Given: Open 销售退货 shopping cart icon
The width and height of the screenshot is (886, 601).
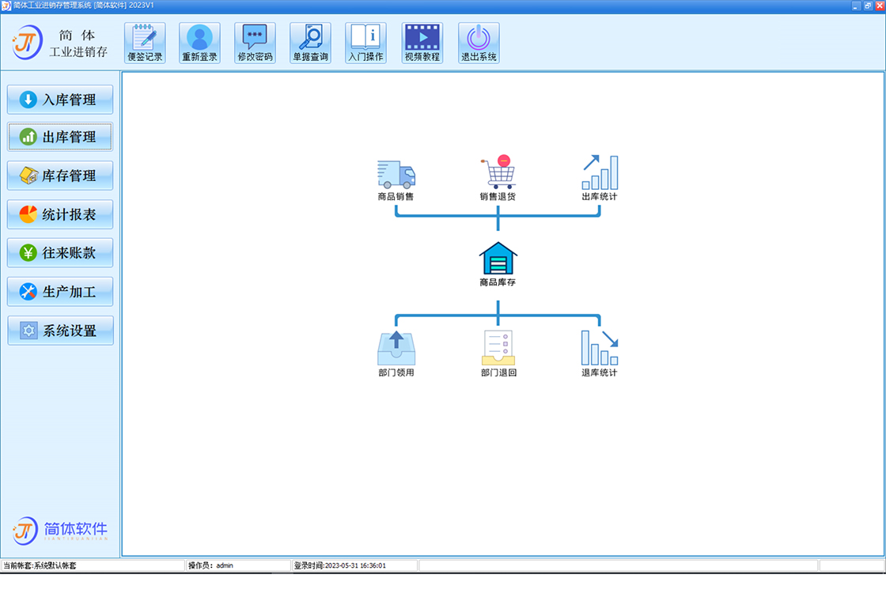Looking at the screenshot, I should 498,178.
